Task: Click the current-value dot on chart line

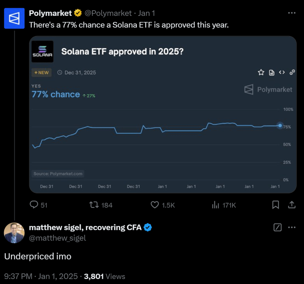Action: coord(280,125)
